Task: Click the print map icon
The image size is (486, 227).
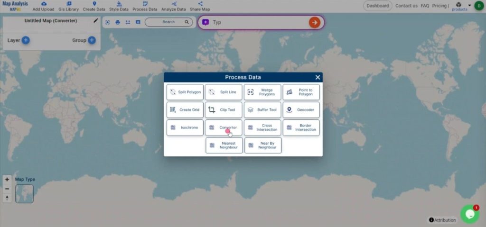Action: 118,22
